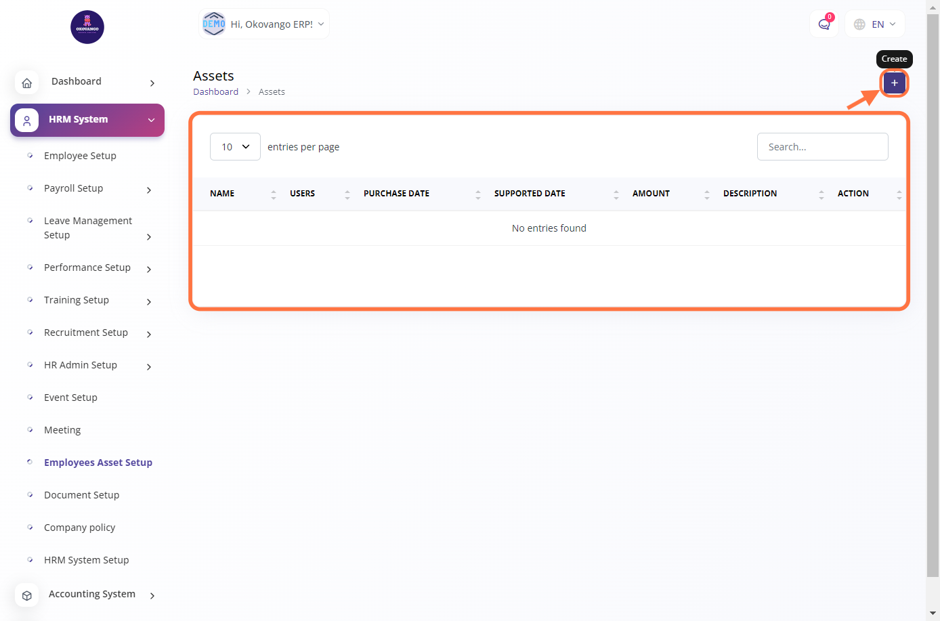Open the entries per page dropdown
The width and height of the screenshot is (940, 621).
coord(235,147)
